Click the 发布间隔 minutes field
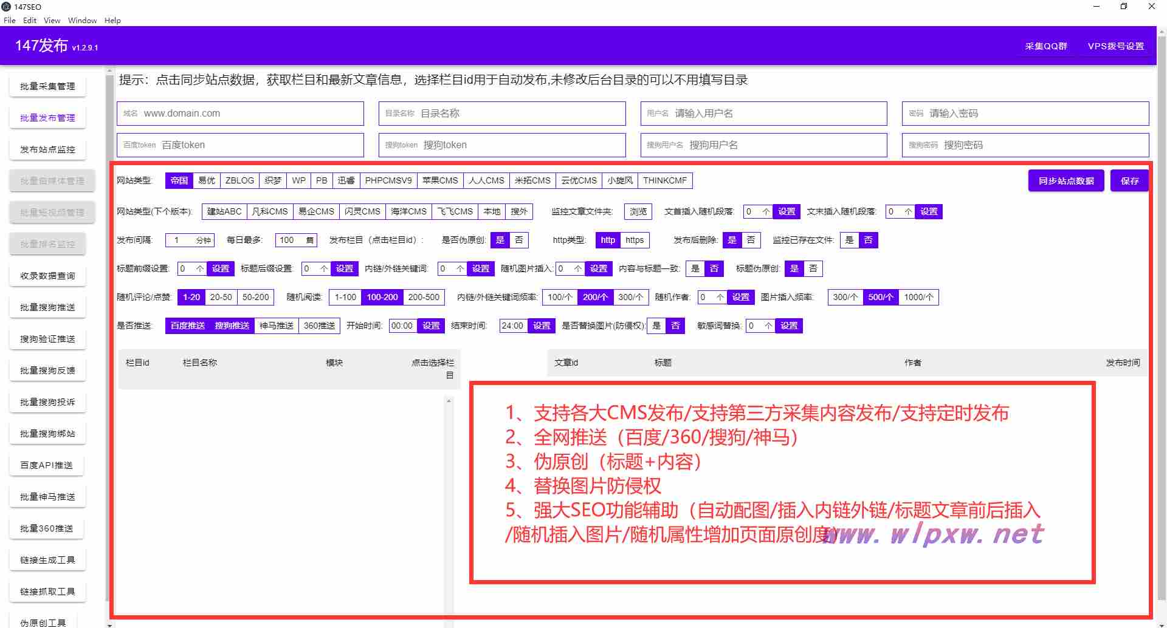The image size is (1167, 628). tap(190, 240)
